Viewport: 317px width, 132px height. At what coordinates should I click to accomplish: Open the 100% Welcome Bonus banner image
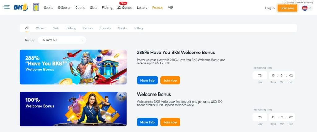point(73,109)
